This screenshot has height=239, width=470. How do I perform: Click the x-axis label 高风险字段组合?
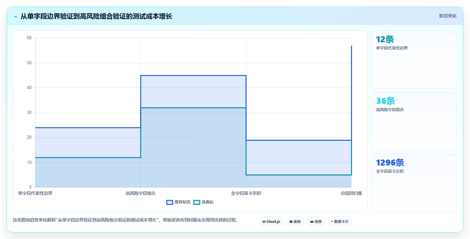(x=141, y=193)
